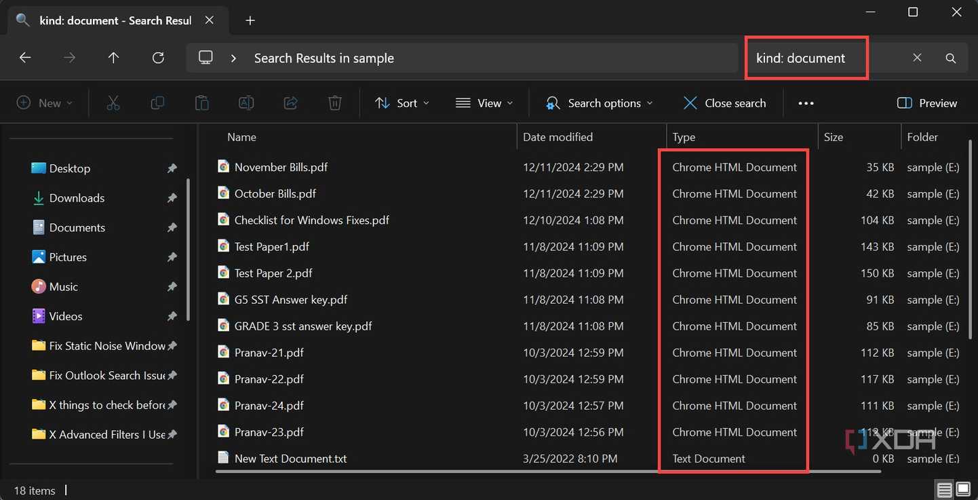Click the Delete trash icon
Screen dimensions: 978x500
(x=334, y=103)
